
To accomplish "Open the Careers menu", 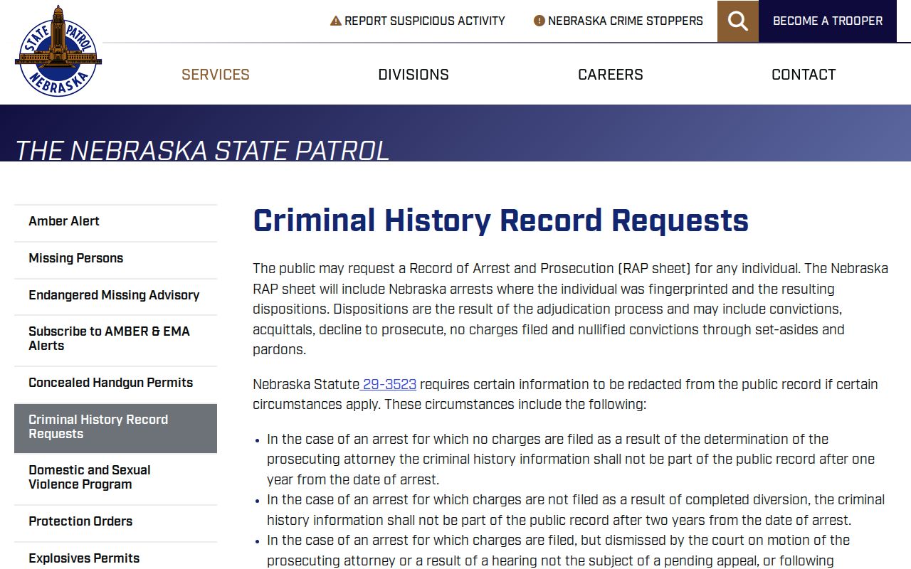I will coord(611,75).
